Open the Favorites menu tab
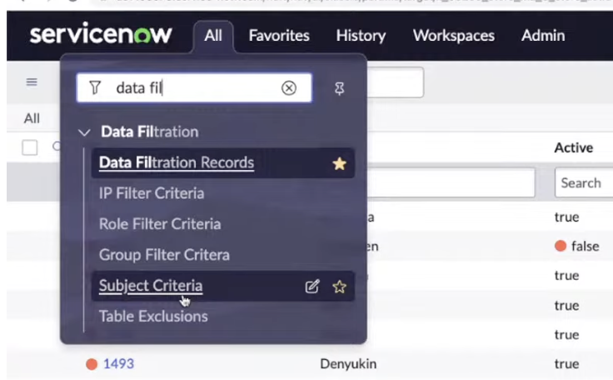This screenshot has width=613, height=380. click(x=279, y=36)
